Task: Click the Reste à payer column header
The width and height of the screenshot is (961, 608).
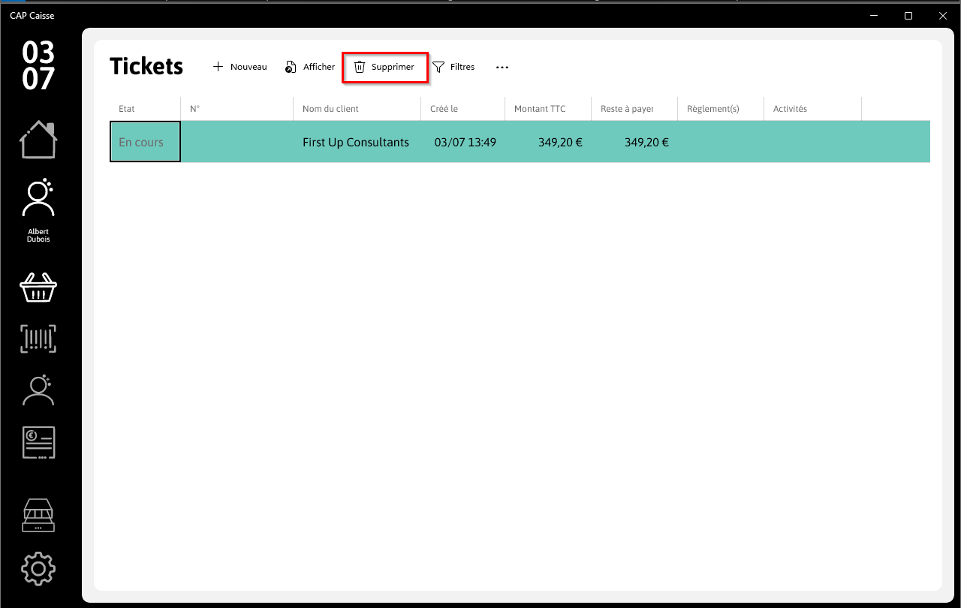Action: [634, 109]
